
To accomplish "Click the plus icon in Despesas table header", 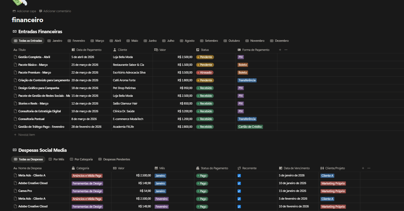I will coord(363,168).
